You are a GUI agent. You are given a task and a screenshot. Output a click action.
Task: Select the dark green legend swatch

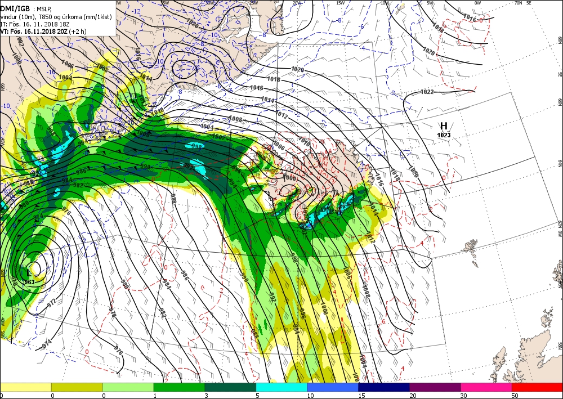click(230, 387)
